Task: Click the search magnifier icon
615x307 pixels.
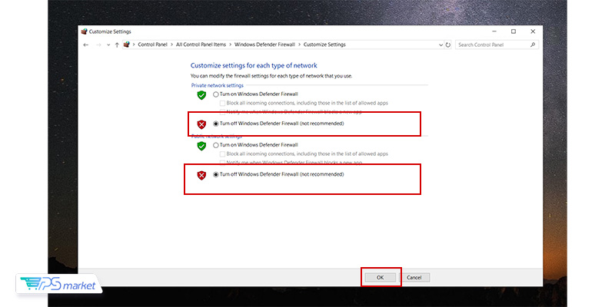Action: pos(533,45)
